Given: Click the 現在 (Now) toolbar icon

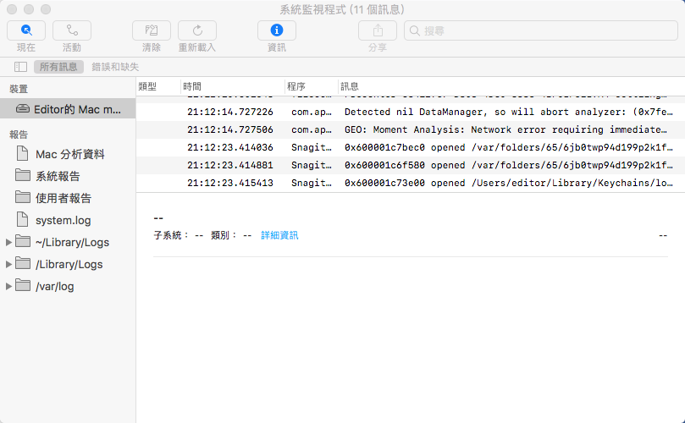Looking at the screenshot, I should pos(26,30).
